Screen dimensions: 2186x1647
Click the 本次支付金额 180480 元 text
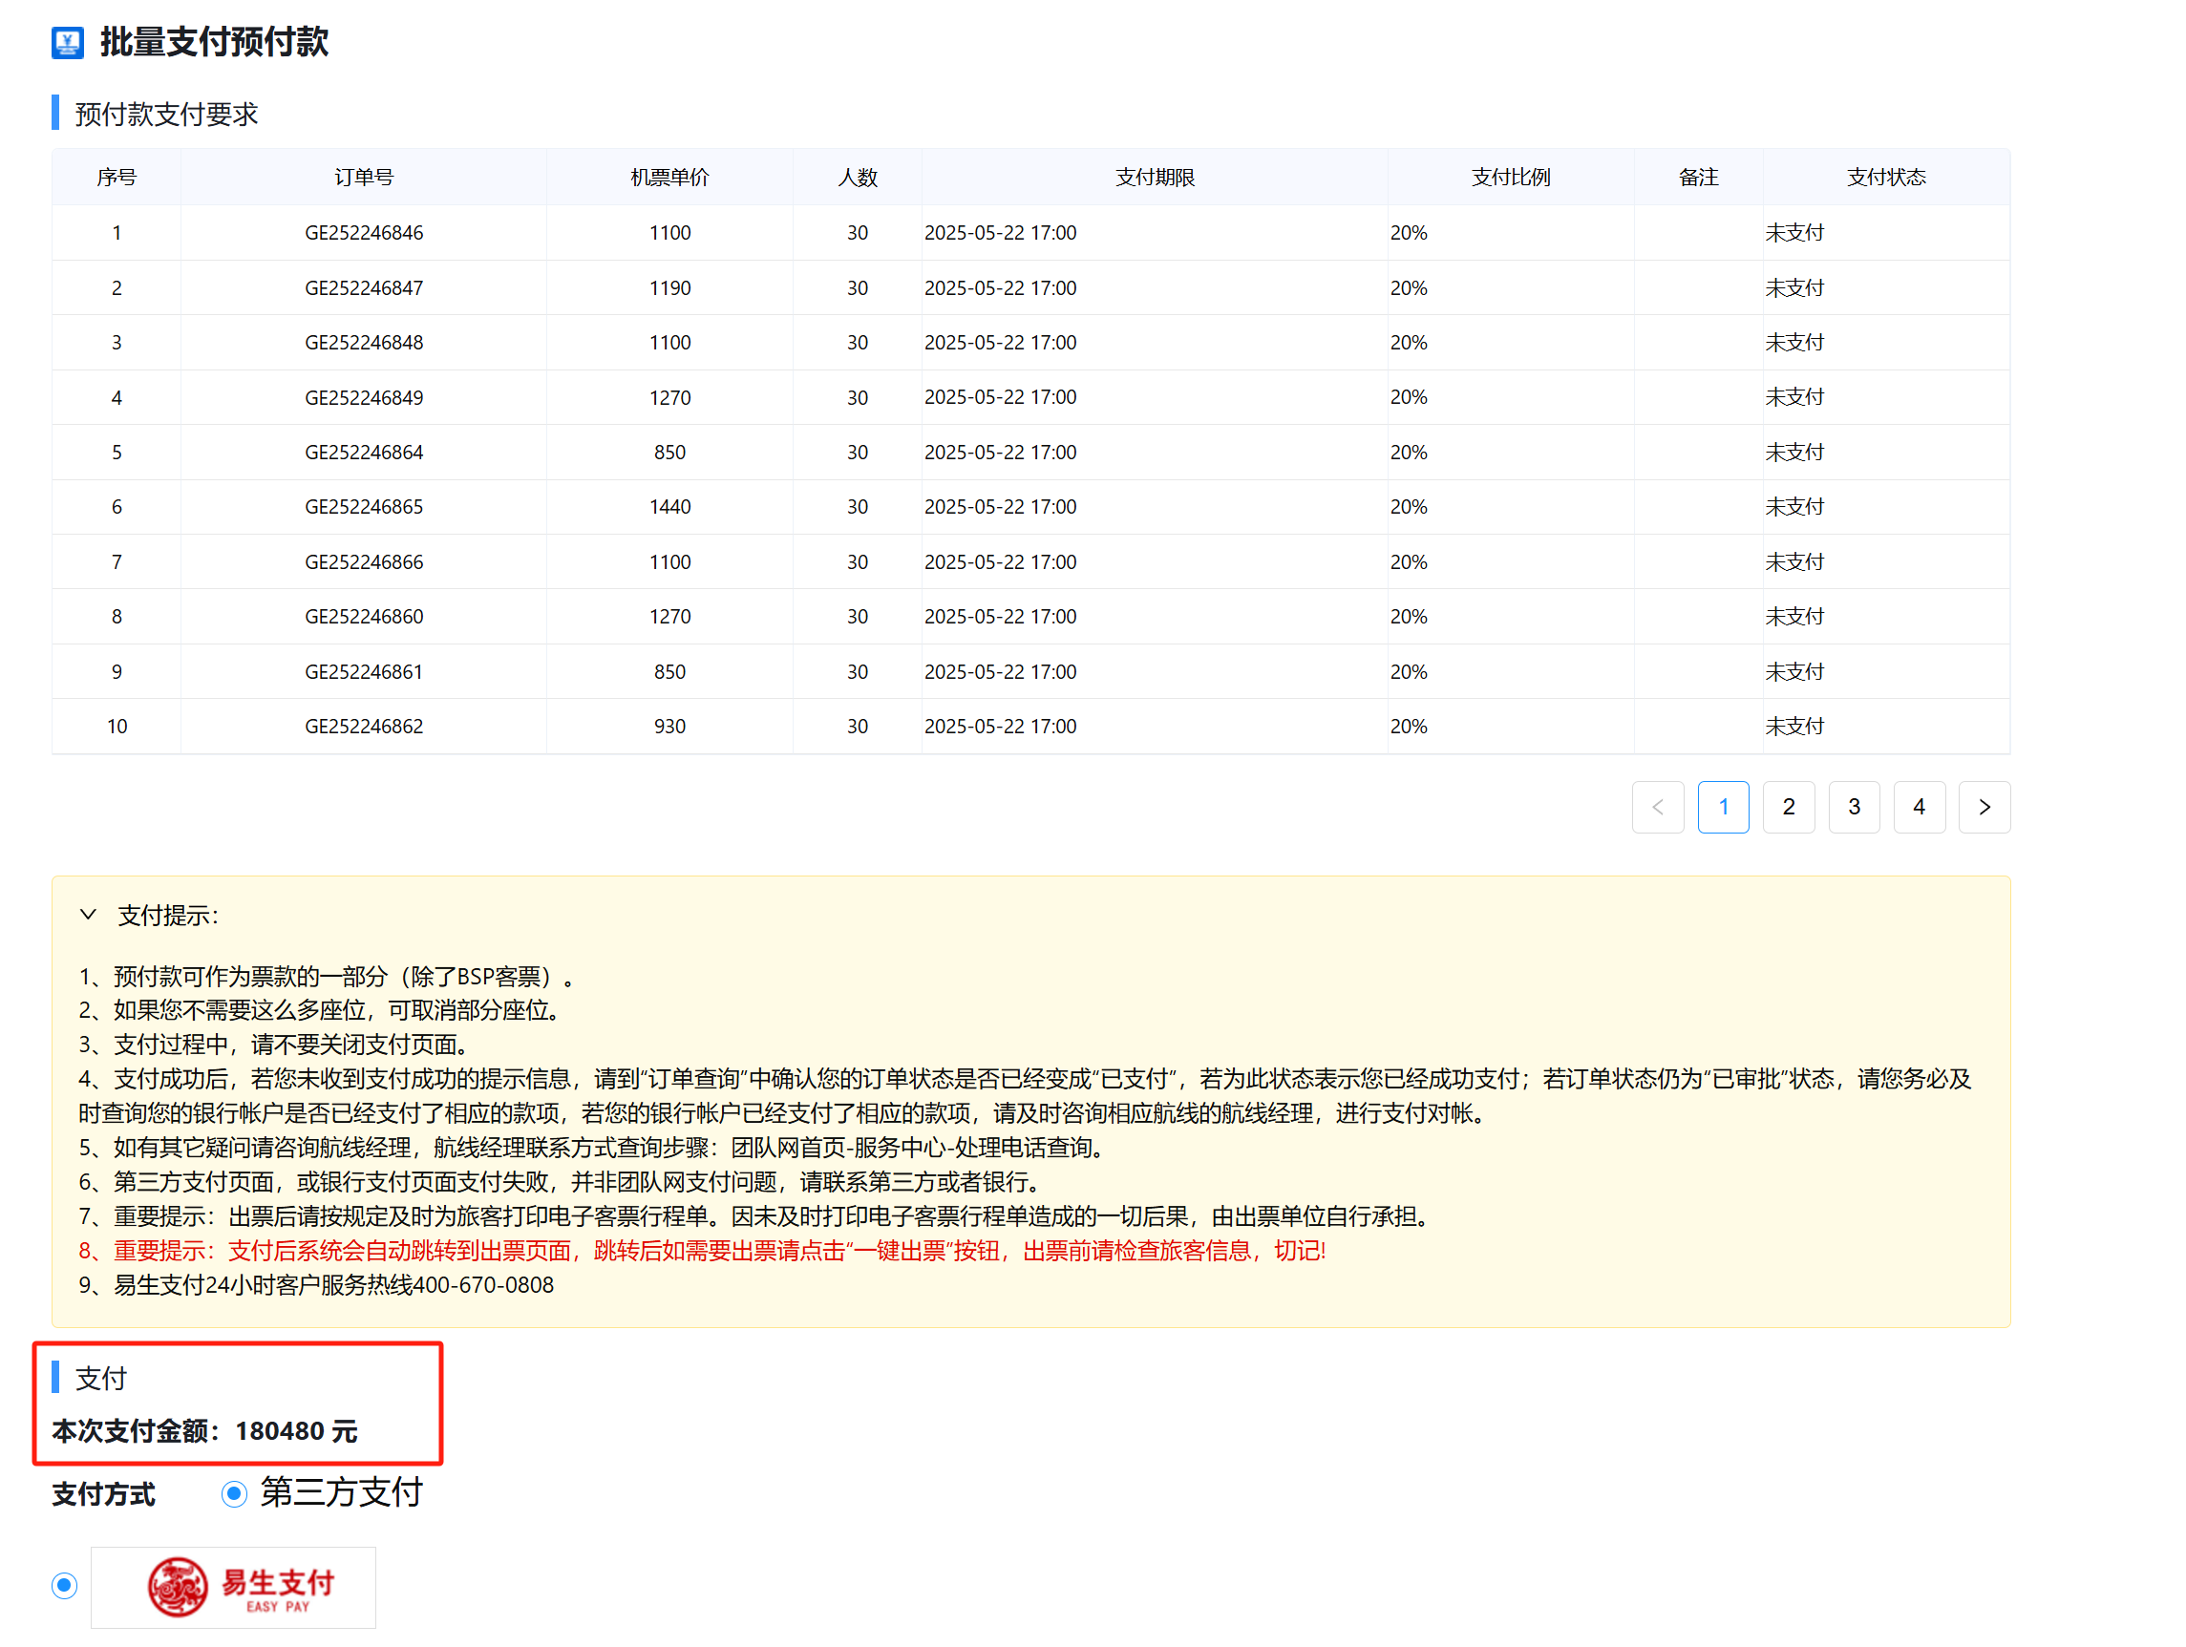tap(204, 1430)
